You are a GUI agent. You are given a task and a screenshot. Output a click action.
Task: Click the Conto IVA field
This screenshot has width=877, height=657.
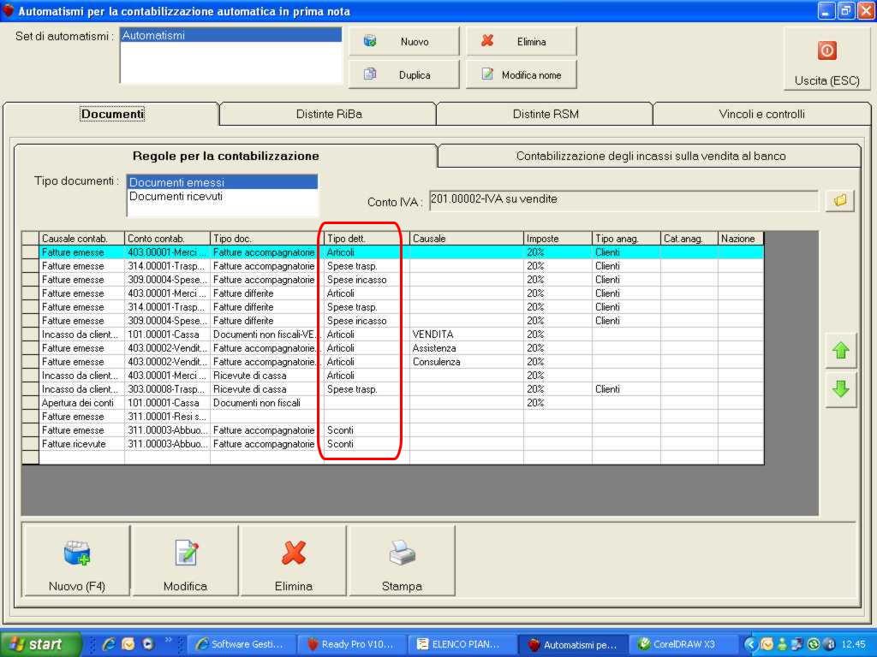[623, 200]
